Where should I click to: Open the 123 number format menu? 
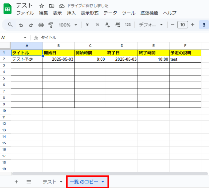pyautogui.click(x=128, y=25)
